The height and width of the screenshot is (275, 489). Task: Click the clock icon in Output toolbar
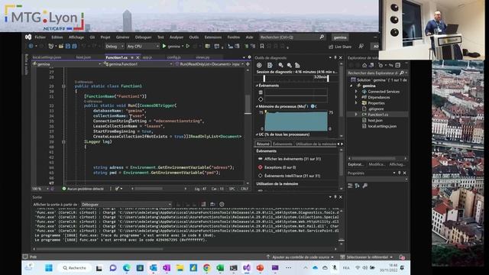tap(222, 204)
